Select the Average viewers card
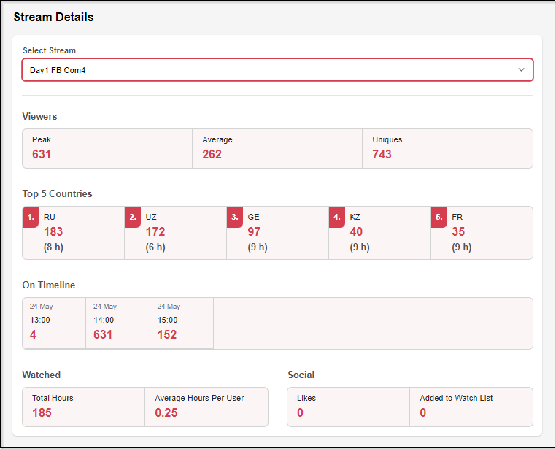The width and height of the screenshot is (556, 449). pyautogui.click(x=277, y=148)
